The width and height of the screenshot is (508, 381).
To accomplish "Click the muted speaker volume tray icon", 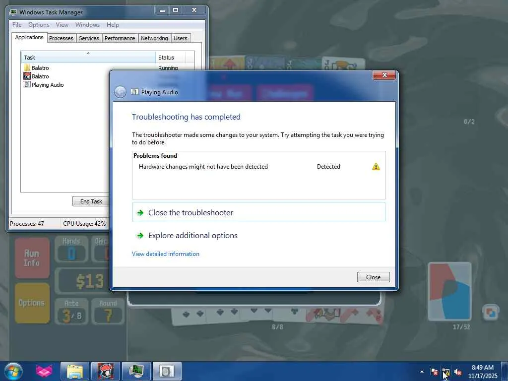I will [x=458, y=372].
